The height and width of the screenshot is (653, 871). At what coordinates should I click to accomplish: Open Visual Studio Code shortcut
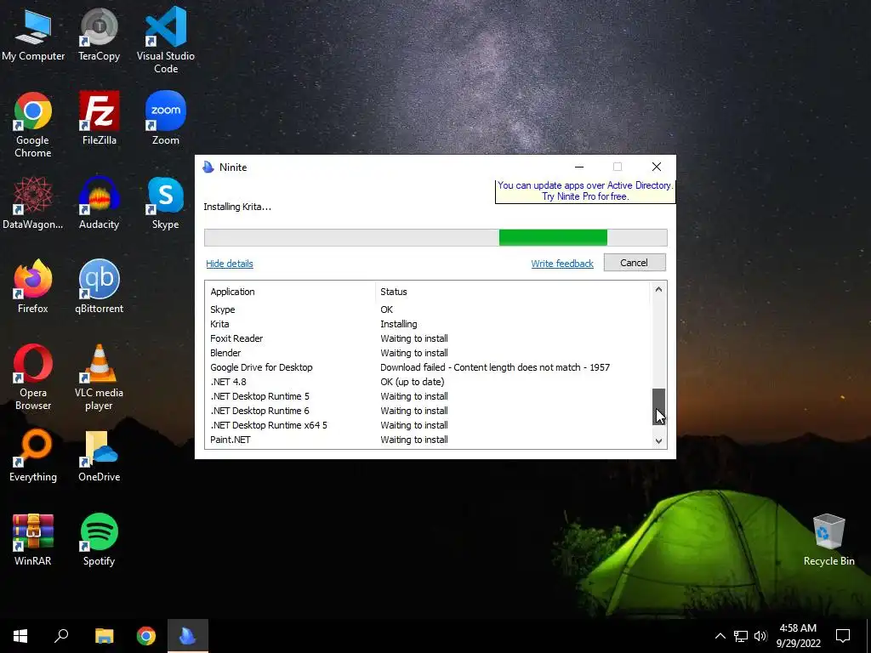pos(166,41)
